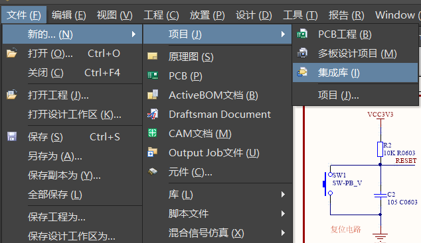The image size is (421, 243).
Task: Click the green CAM document icon
Action: [x=152, y=132]
